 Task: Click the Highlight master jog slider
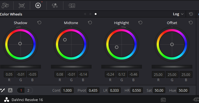[122, 67]
